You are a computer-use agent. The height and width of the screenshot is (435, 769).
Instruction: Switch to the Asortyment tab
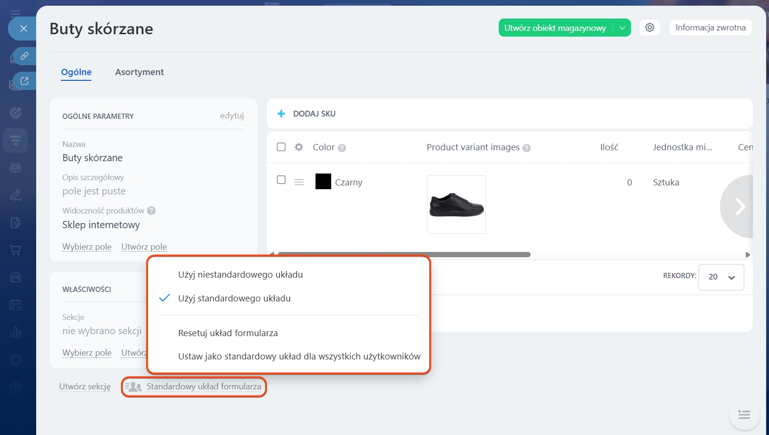coord(139,72)
